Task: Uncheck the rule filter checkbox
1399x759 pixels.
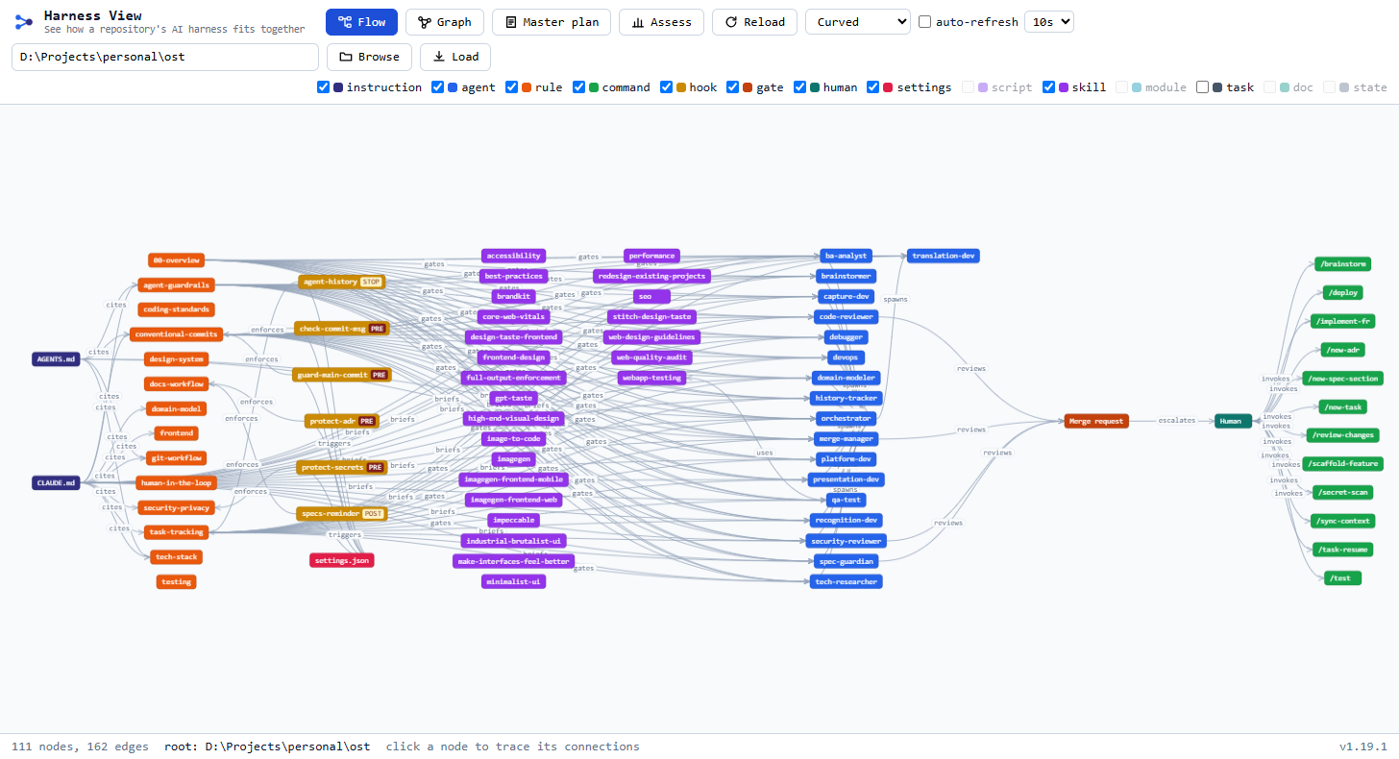Action: [x=512, y=87]
